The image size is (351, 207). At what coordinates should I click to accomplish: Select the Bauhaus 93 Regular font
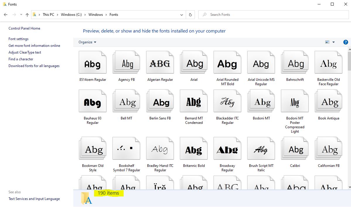pyautogui.click(x=93, y=102)
